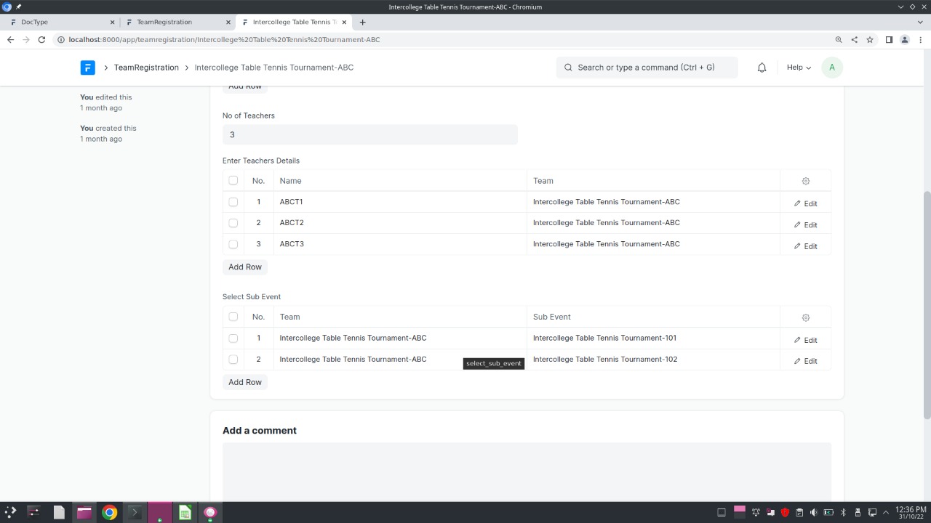The height and width of the screenshot is (523, 931).
Task: Check sub event row 2 checkbox
Action: pos(233,359)
